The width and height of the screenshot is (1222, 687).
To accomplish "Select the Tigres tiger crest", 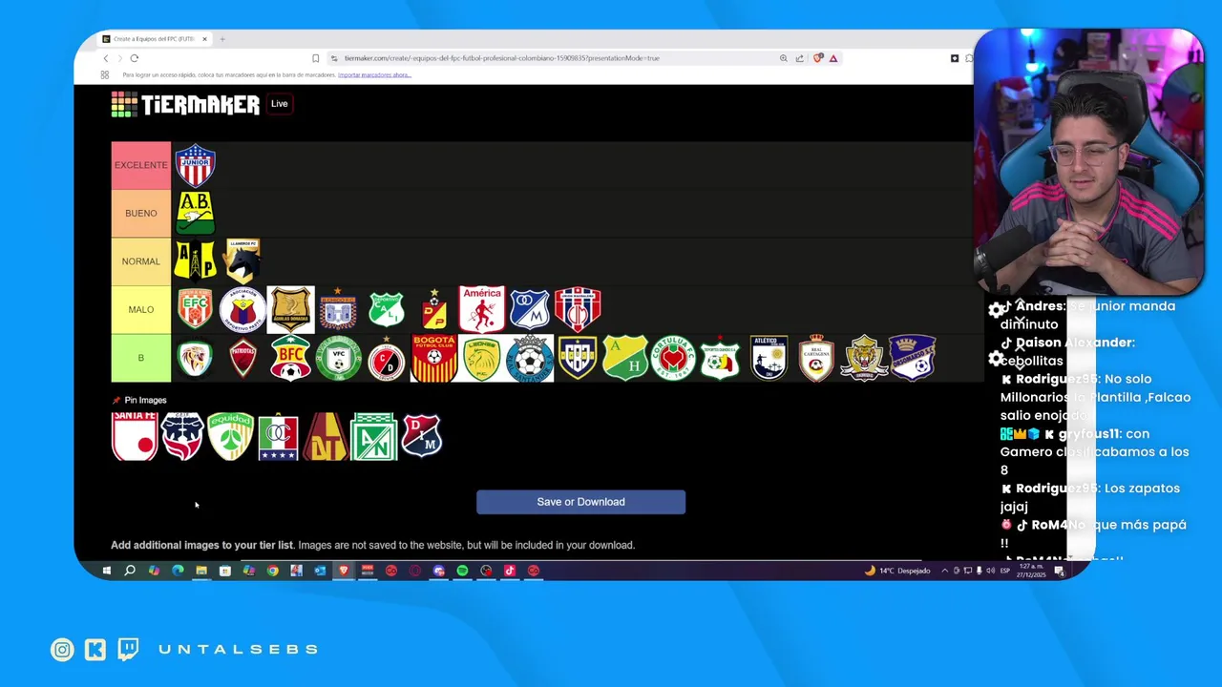I will [863, 358].
